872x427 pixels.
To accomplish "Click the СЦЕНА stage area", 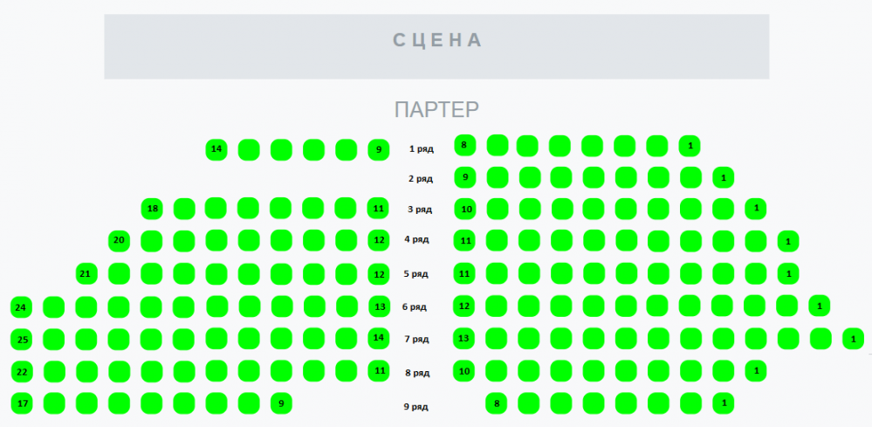I will pos(436,46).
